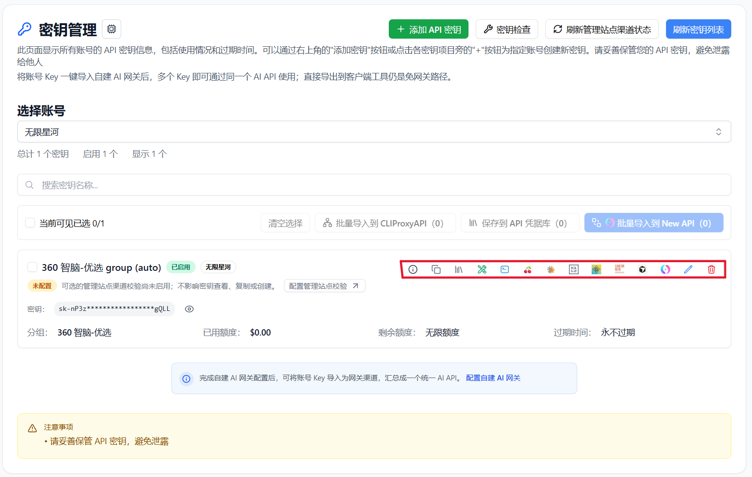Save key to credential library via bookshelf icon
The height and width of the screenshot is (477, 752).
point(459,269)
